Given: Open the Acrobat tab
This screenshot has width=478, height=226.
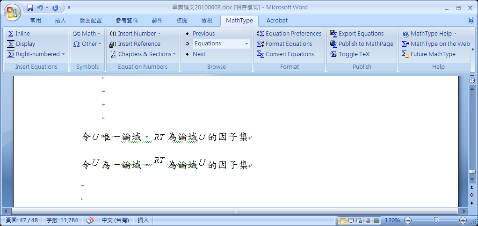Looking at the screenshot, I should coord(277,21).
